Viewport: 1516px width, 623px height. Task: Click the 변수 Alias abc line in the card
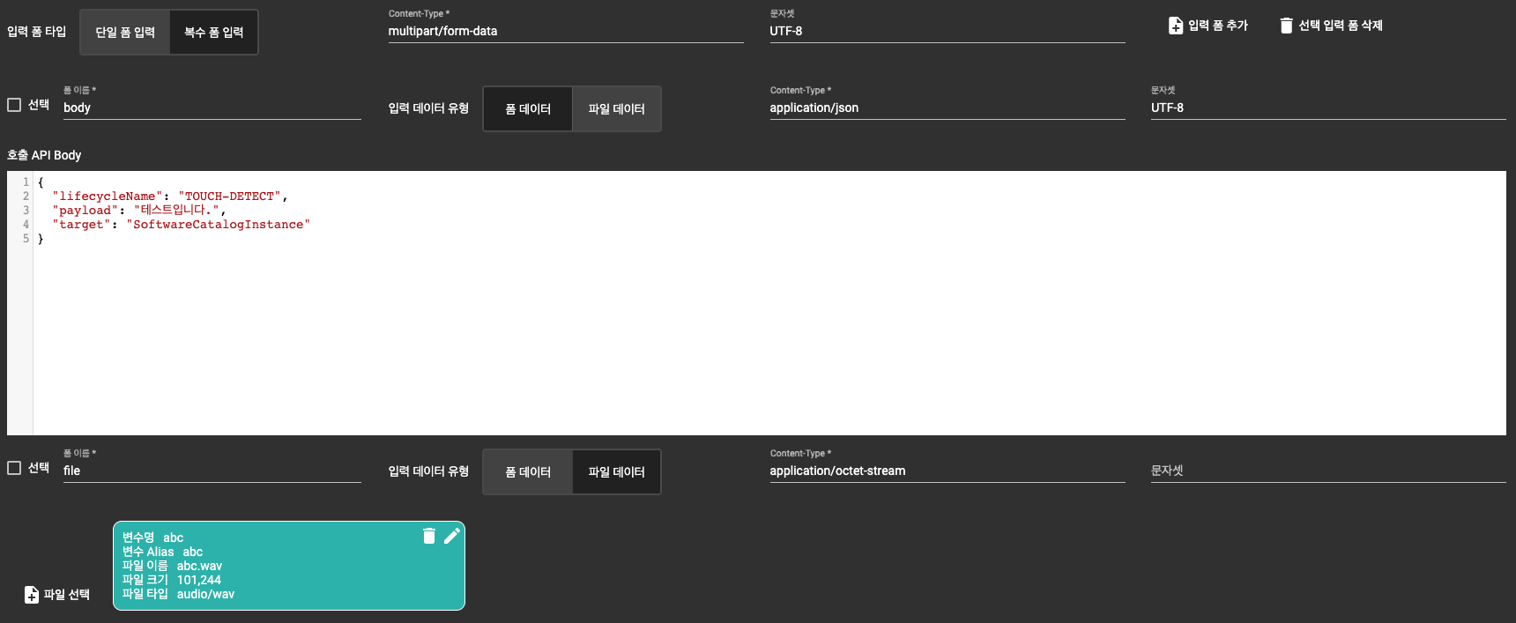pyautogui.click(x=162, y=552)
